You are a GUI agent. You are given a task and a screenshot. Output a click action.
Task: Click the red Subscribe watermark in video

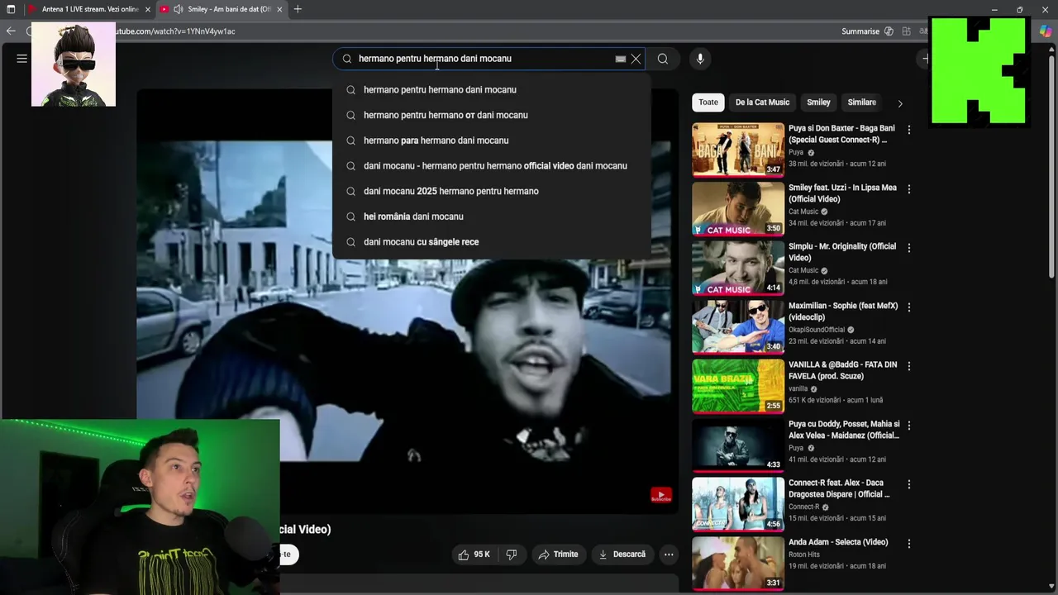tap(661, 496)
